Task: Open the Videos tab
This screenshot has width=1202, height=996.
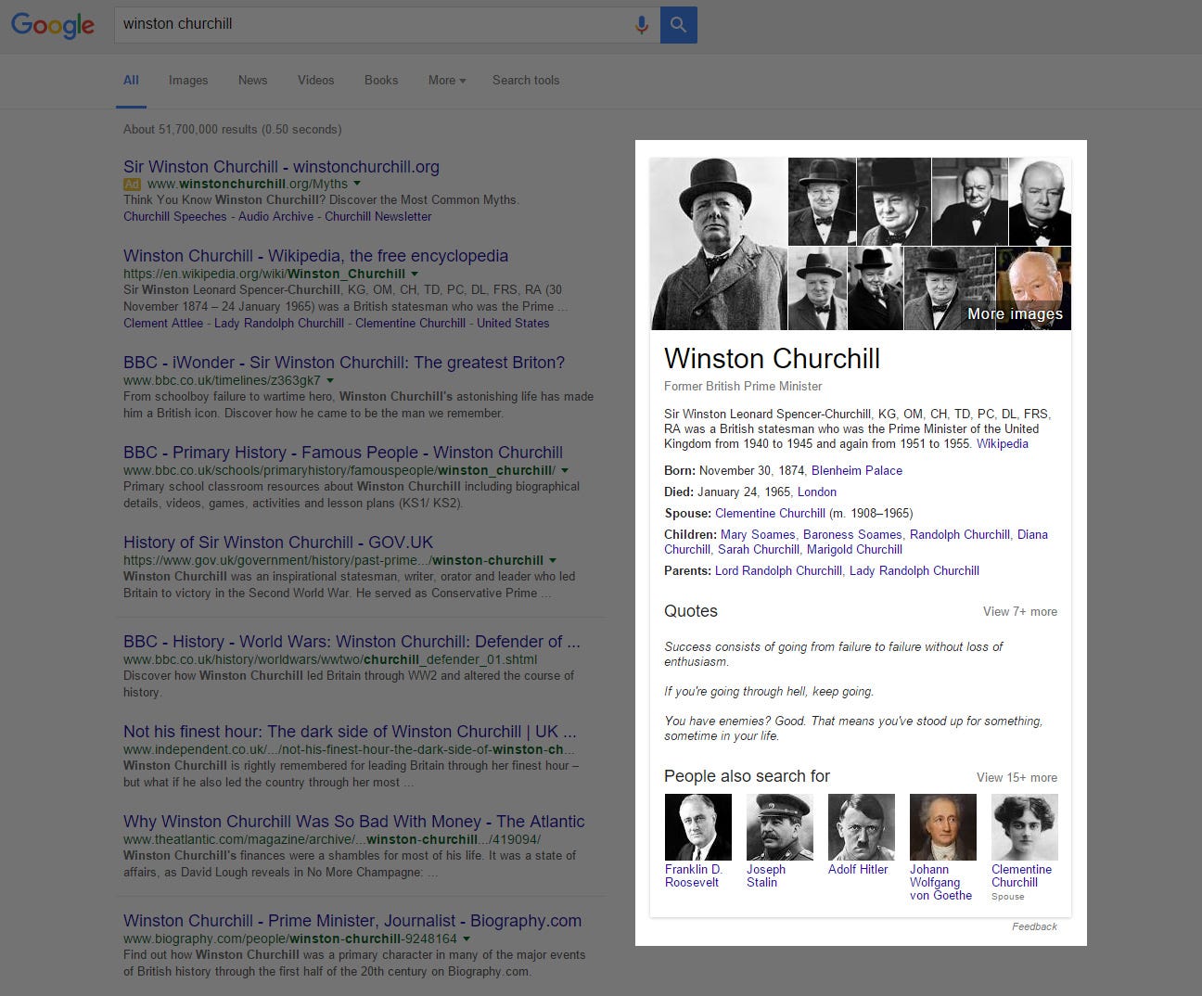Action: pyautogui.click(x=315, y=80)
